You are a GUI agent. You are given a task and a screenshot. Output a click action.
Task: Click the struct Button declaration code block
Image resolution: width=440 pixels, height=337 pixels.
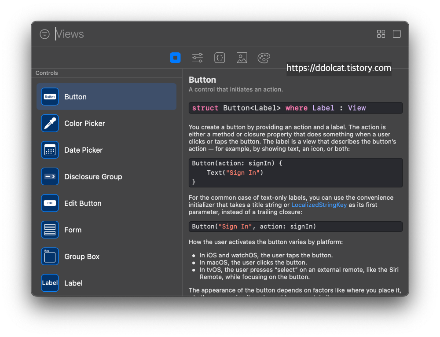295,108
